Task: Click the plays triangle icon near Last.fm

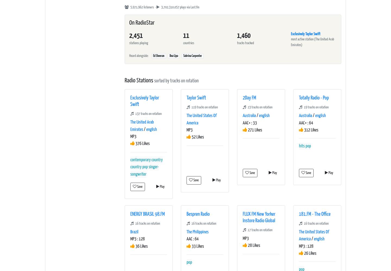Action: tap(158, 7)
